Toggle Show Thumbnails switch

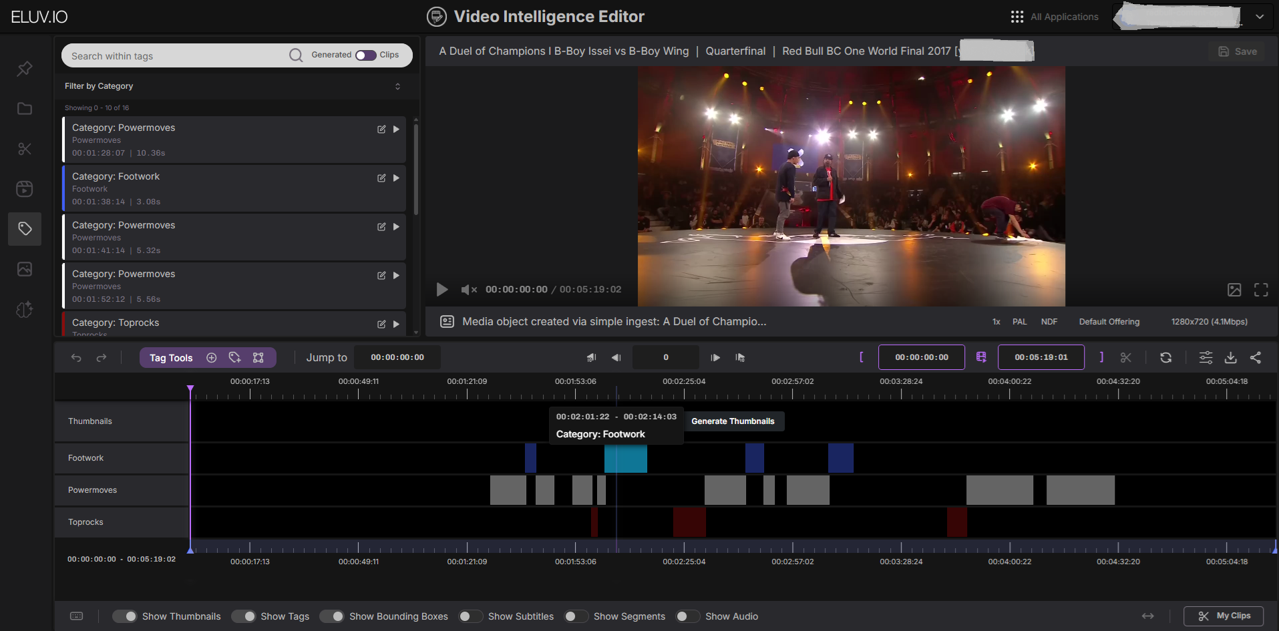point(125,616)
